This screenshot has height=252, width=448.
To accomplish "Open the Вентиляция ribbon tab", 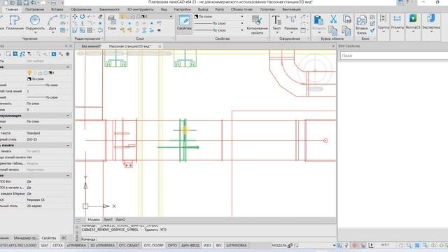I will pos(291,9).
